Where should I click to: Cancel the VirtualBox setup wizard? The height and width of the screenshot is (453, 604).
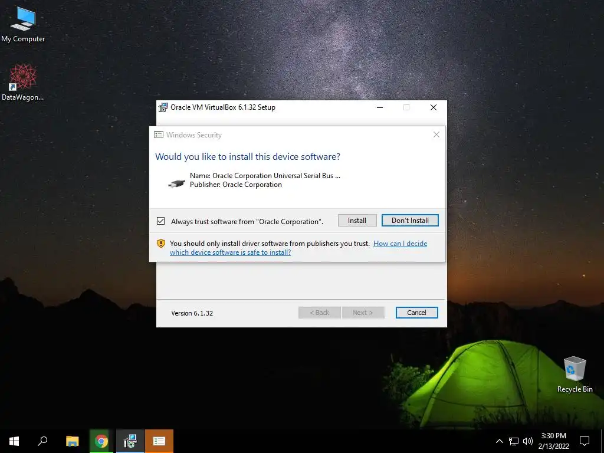coord(416,313)
